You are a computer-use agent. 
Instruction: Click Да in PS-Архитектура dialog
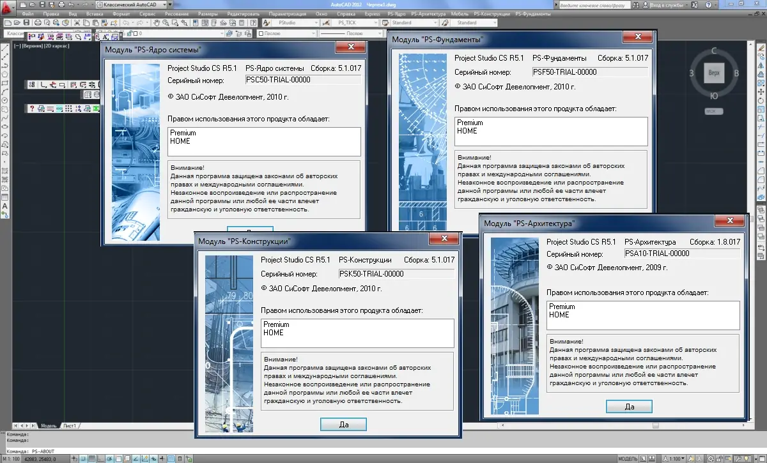[629, 406]
